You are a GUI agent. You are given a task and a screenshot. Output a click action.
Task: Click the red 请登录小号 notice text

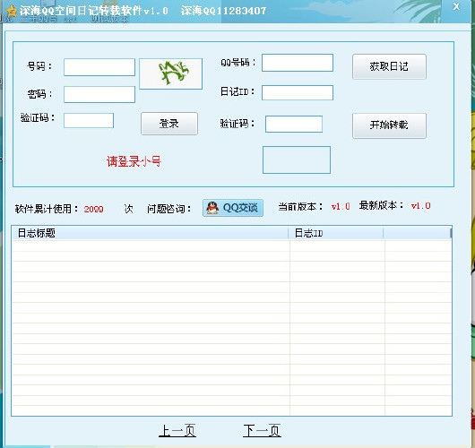point(134,161)
